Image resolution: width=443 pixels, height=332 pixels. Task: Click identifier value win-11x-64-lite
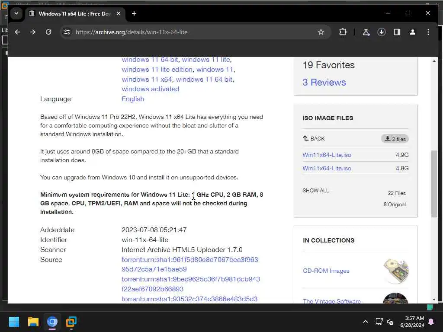(145, 239)
